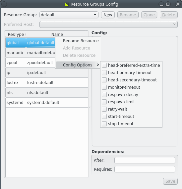Click the Clone button
The image size is (182, 189).
tap(149, 15)
